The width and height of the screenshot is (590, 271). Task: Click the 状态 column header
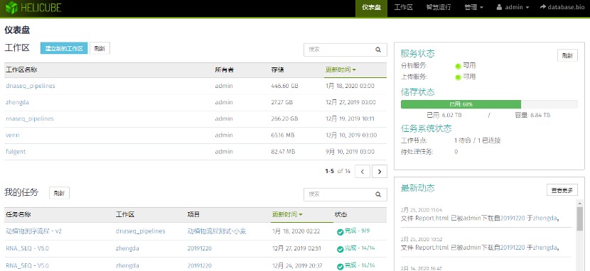point(341,215)
